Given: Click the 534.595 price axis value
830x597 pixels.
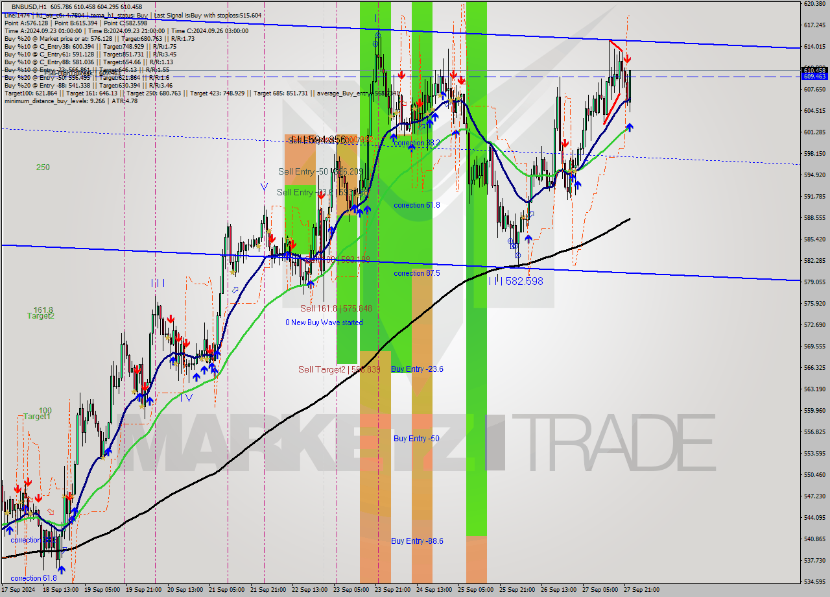Looking at the screenshot, I should (x=814, y=582).
